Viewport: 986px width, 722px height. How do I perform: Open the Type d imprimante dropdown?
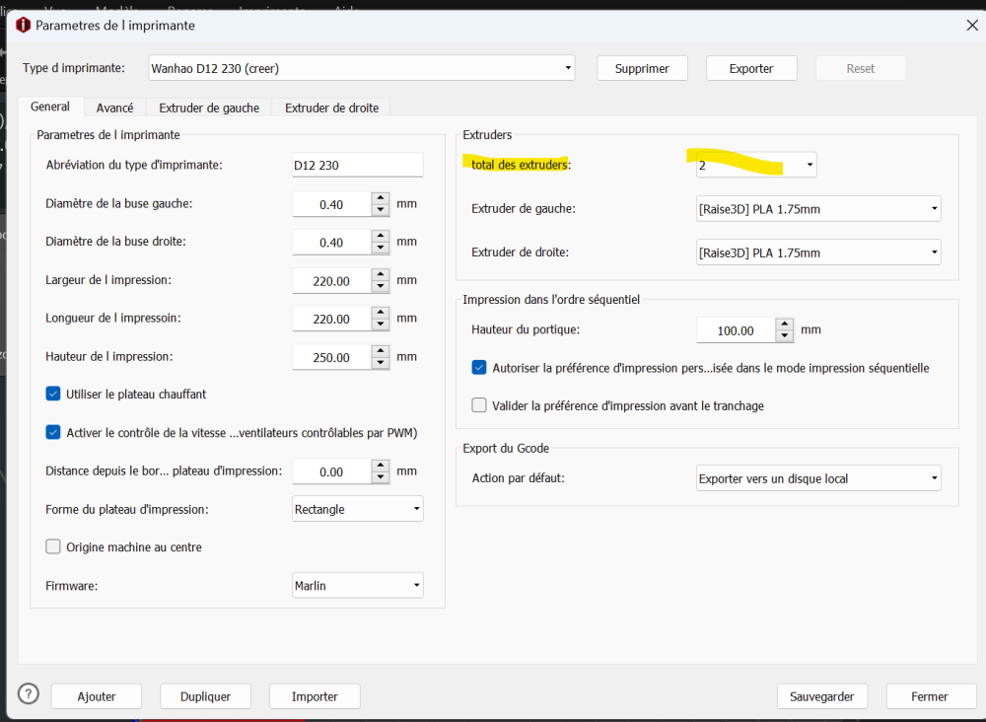362,68
